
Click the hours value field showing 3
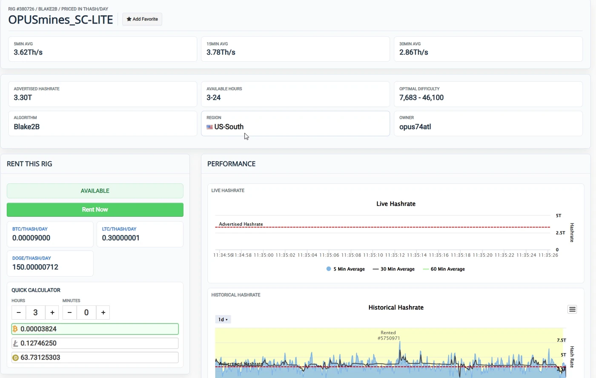pyautogui.click(x=35, y=312)
